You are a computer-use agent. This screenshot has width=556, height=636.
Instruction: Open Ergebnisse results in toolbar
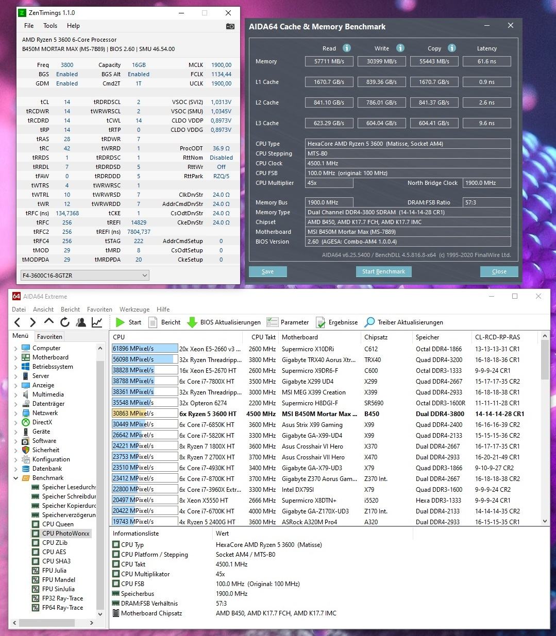(x=337, y=322)
